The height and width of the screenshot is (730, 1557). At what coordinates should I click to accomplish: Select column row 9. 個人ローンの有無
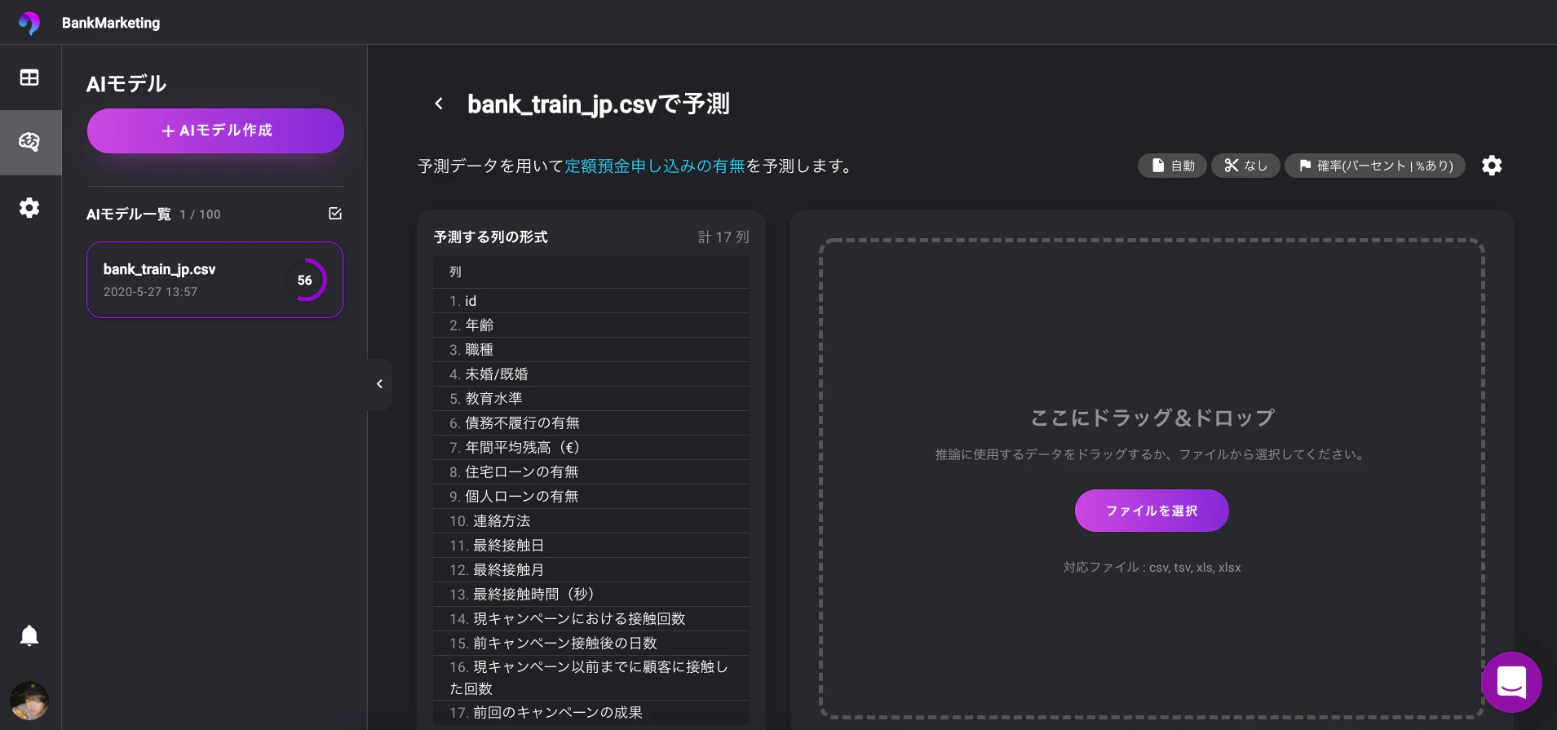(591, 497)
